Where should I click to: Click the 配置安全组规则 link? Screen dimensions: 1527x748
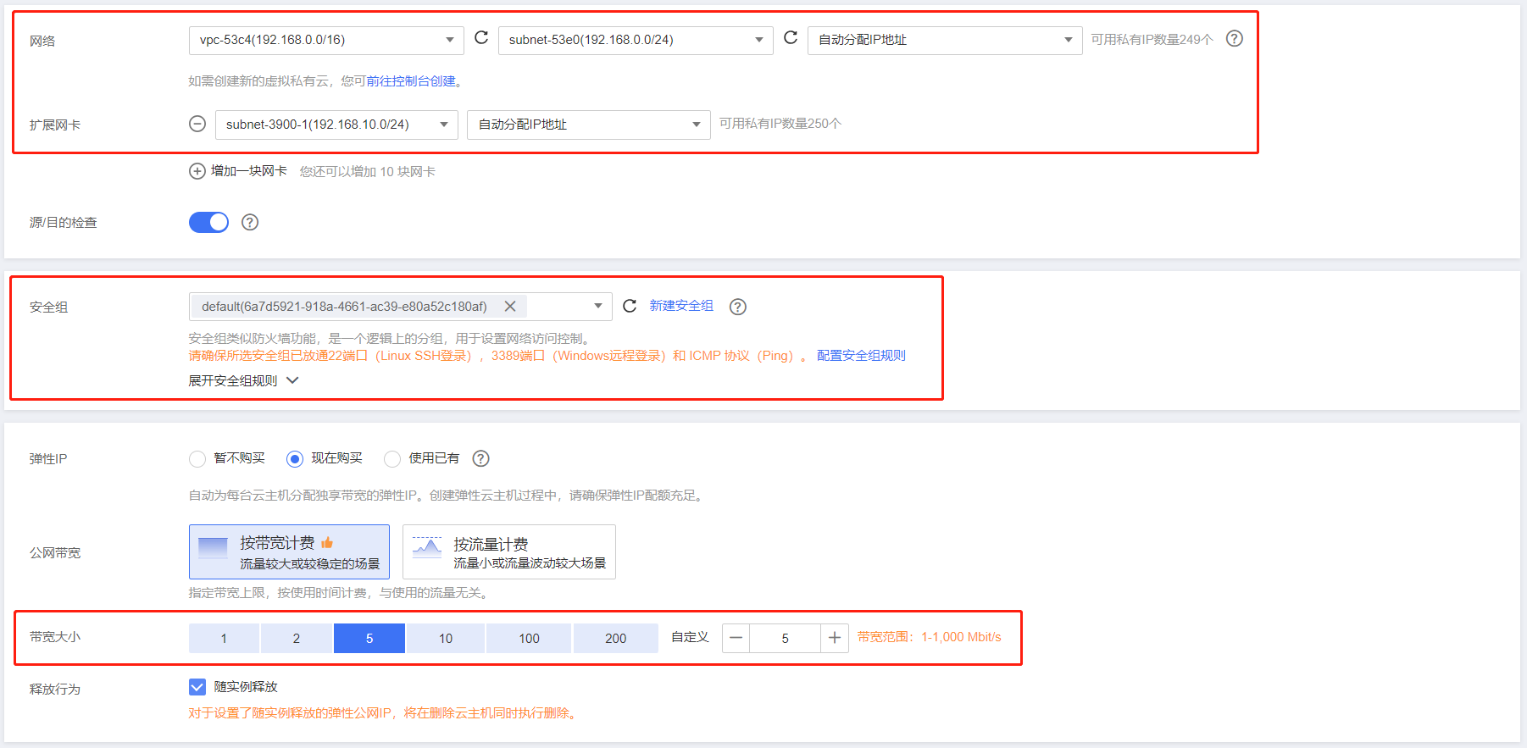coord(861,356)
